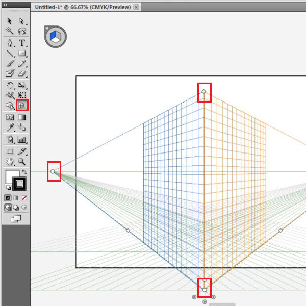Collapse tools panel with double arrows

(x=5, y=5)
